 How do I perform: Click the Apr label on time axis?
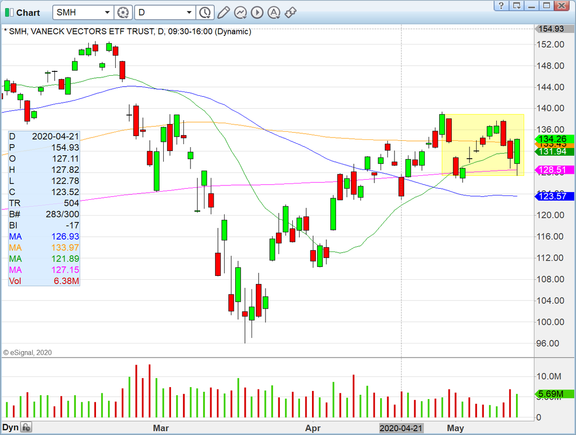coord(313,428)
